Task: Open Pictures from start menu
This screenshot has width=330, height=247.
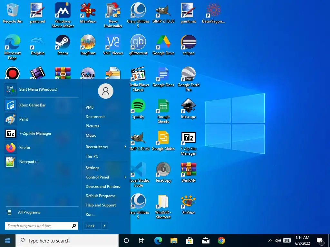Action: [x=92, y=126]
